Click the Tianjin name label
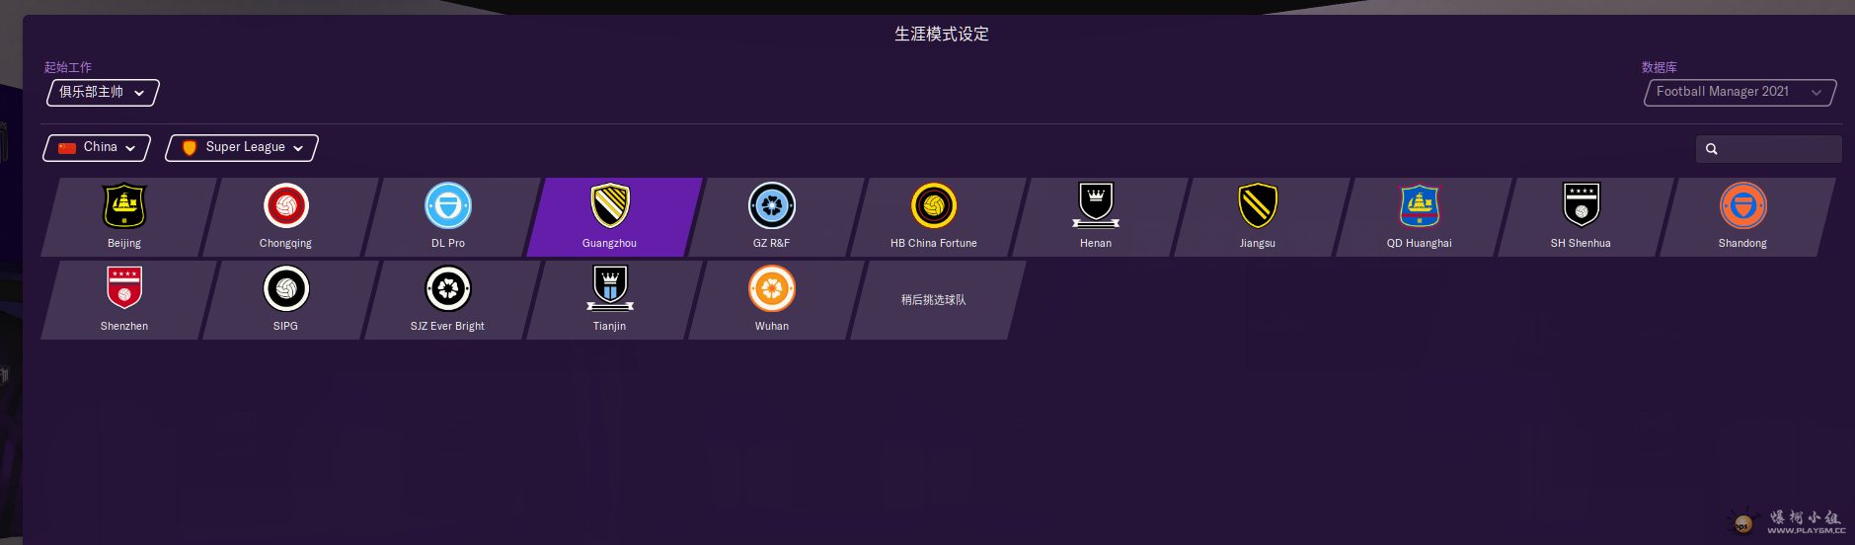This screenshot has width=1855, height=545. [610, 326]
